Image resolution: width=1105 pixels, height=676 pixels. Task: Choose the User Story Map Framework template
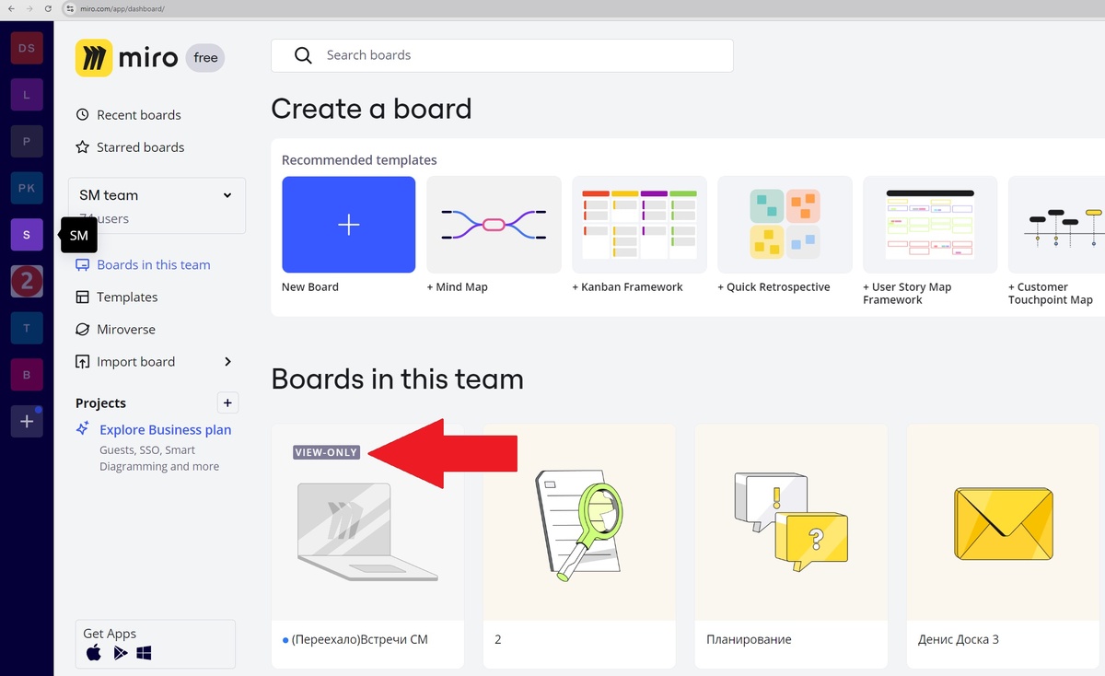pyautogui.click(x=930, y=225)
